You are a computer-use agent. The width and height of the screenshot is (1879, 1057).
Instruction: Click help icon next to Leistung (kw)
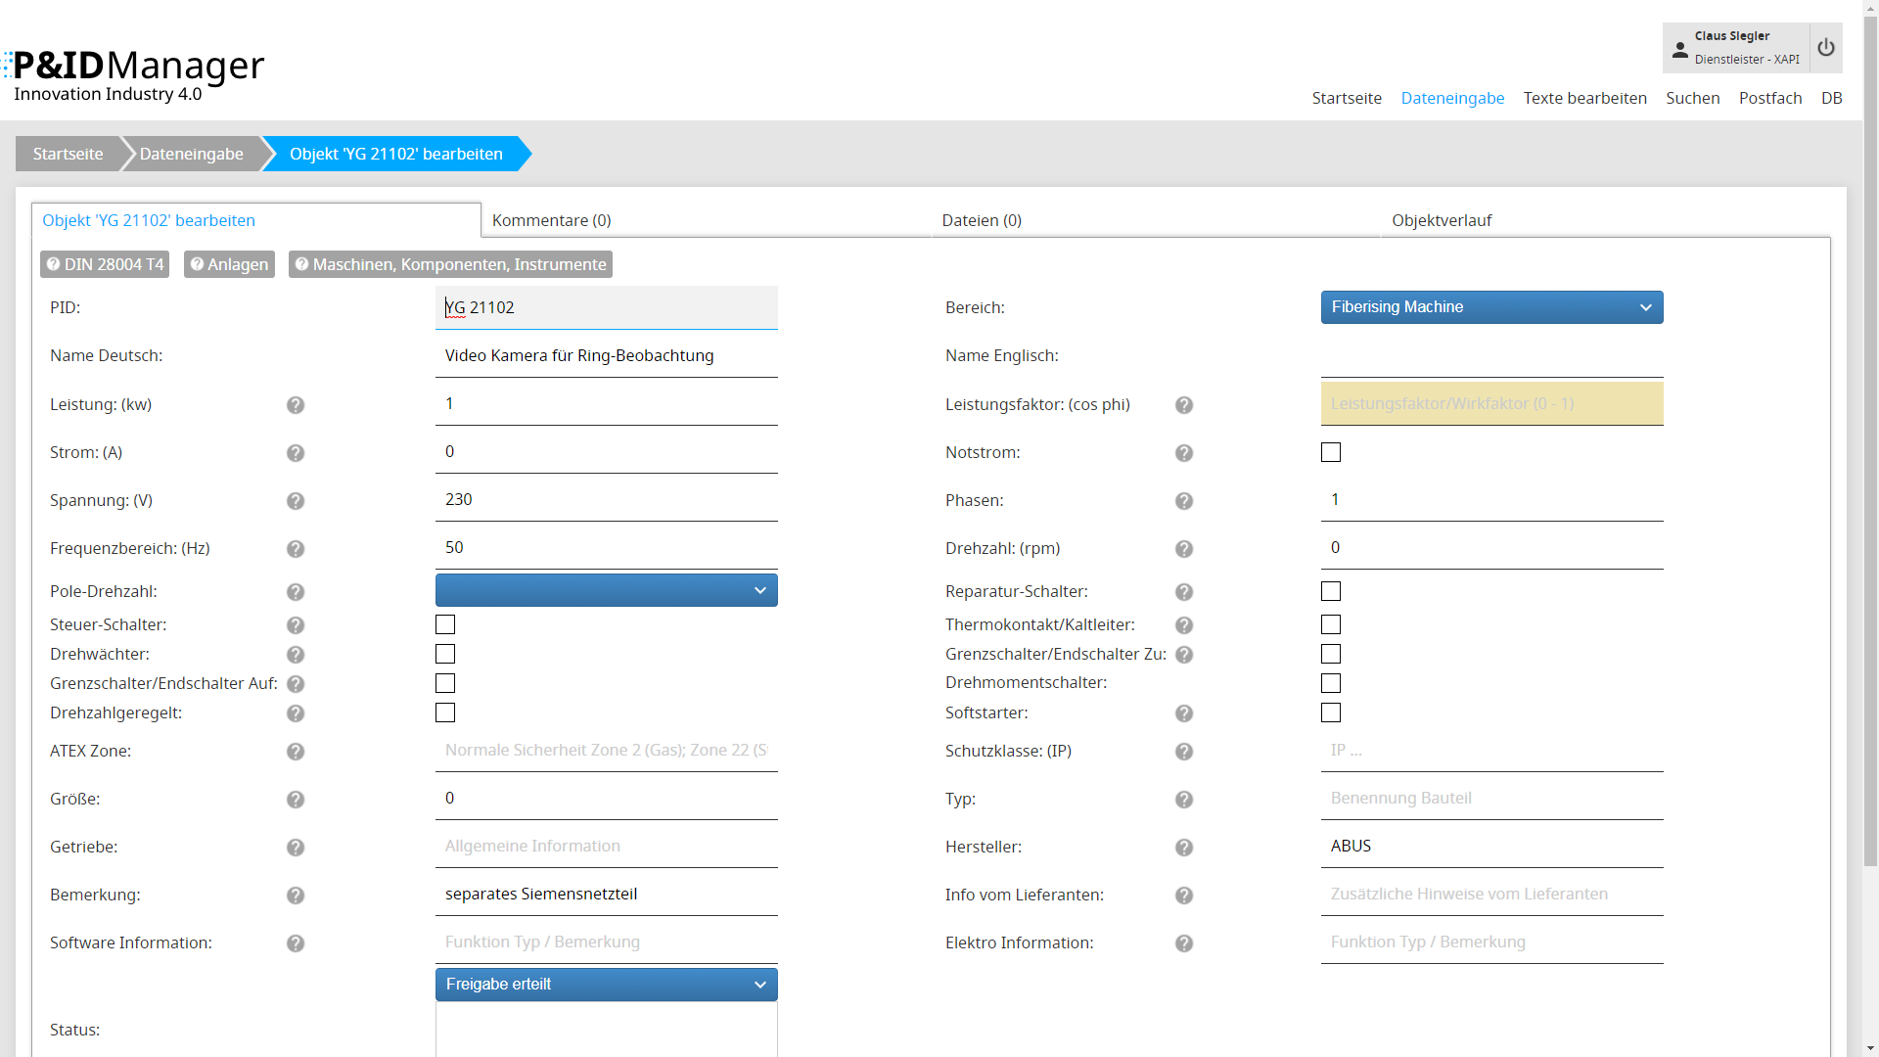pos(296,405)
